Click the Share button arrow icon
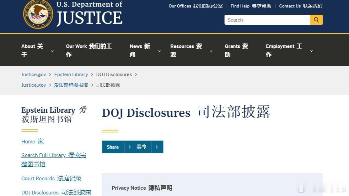 (x=130, y=147)
